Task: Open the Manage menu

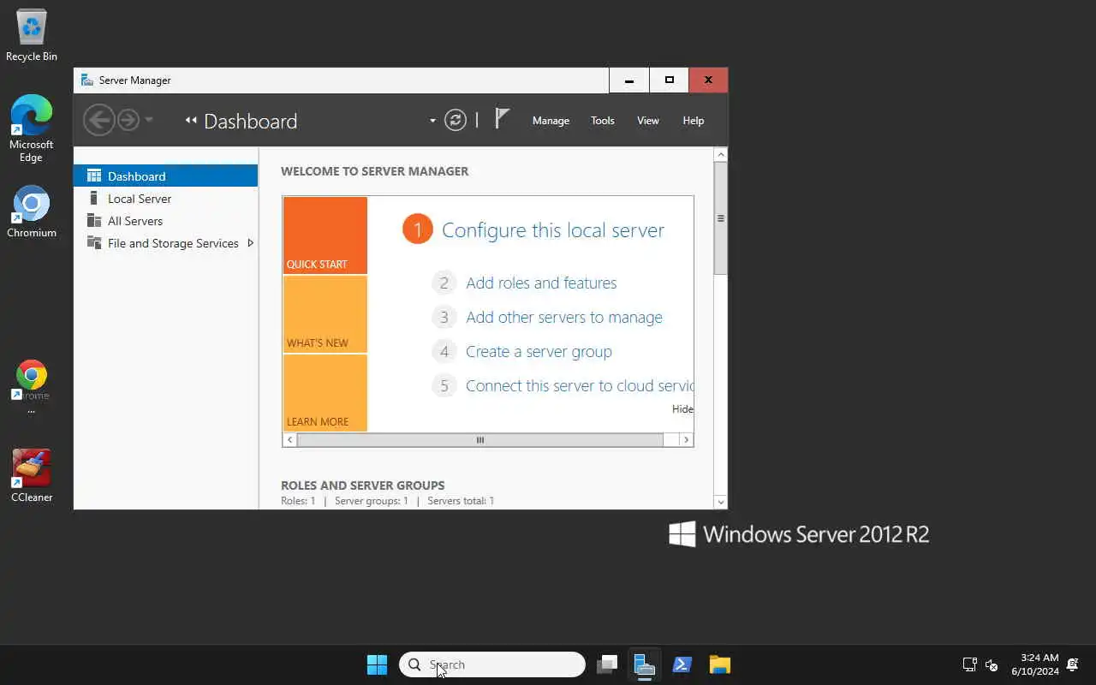Action: [551, 121]
